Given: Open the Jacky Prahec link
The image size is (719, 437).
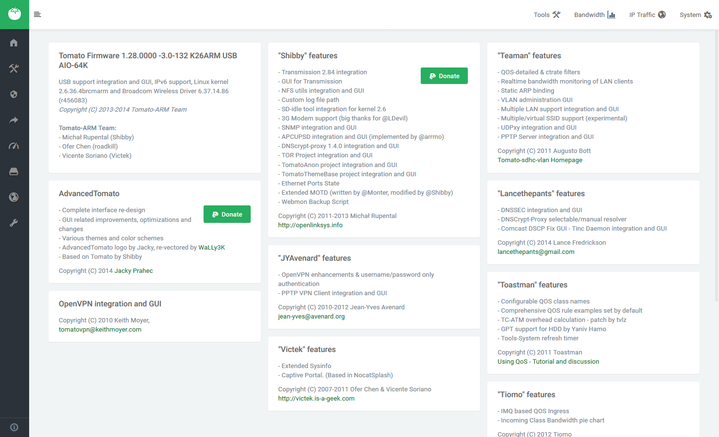Looking at the screenshot, I should point(134,271).
